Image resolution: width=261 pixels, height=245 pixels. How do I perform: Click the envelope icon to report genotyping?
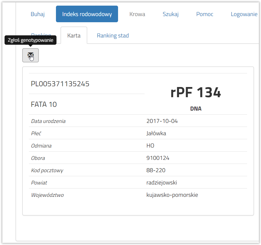pyautogui.click(x=31, y=55)
